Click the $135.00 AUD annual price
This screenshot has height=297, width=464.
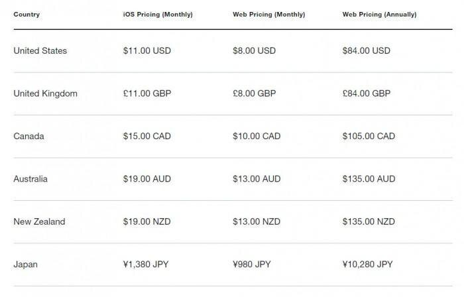click(x=369, y=179)
